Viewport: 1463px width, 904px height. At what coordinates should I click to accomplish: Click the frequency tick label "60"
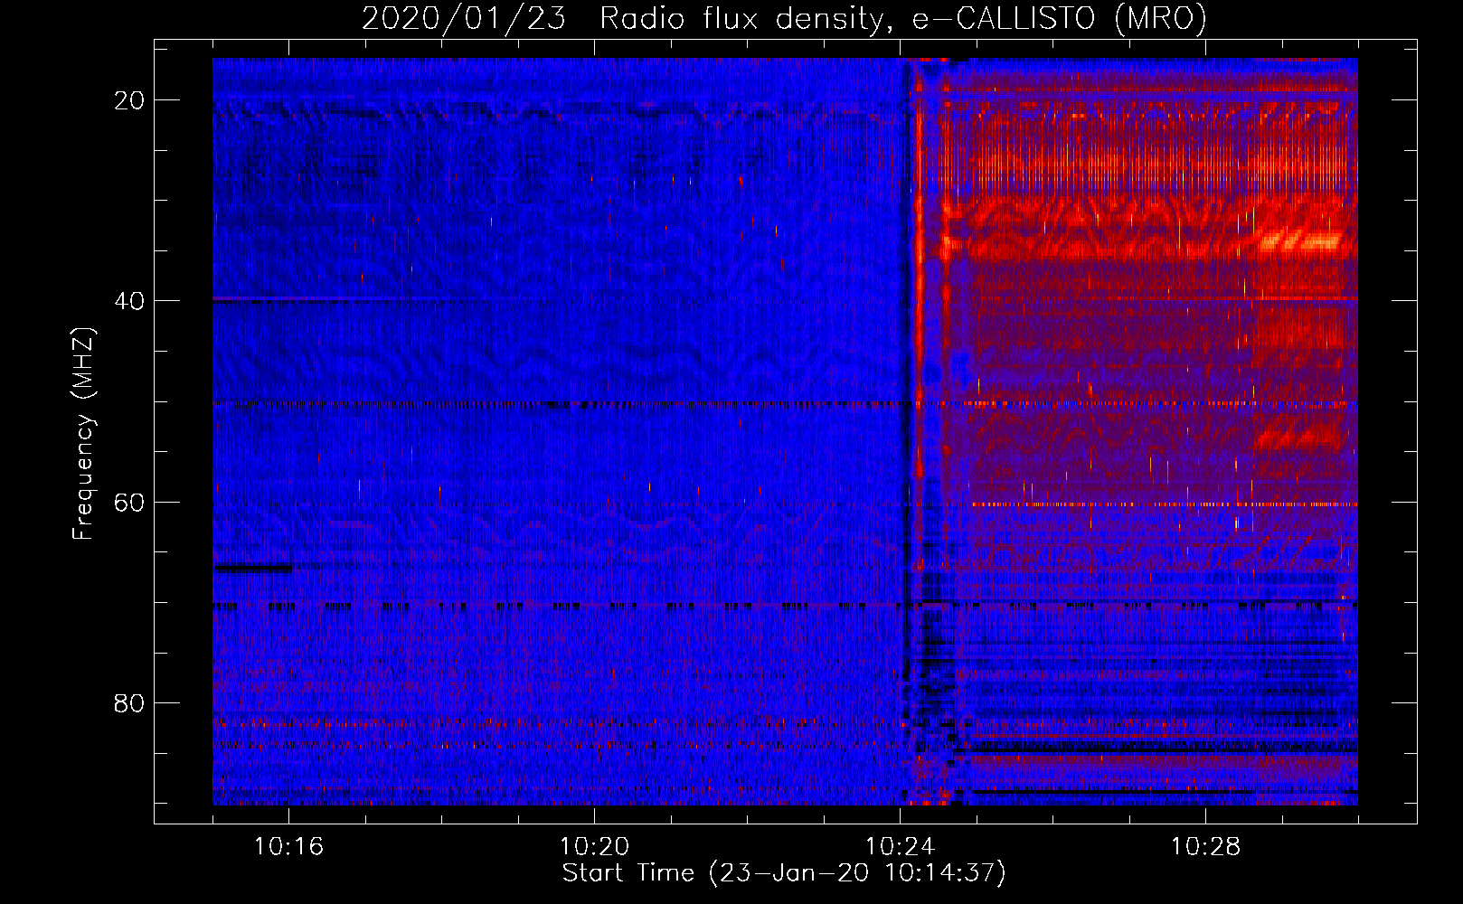[129, 502]
